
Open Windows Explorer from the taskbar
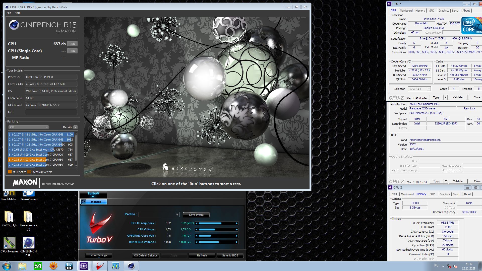tap(22, 266)
